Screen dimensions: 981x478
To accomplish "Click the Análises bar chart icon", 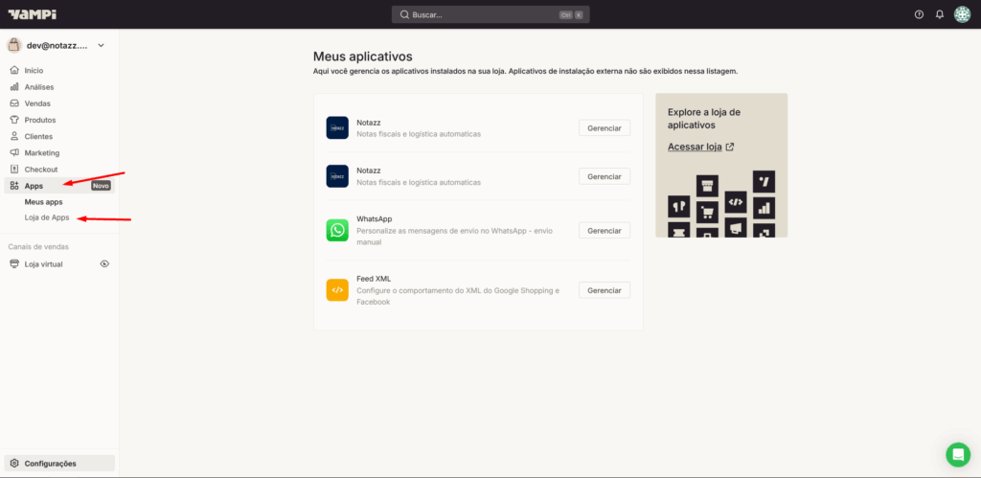I will [14, 87].
